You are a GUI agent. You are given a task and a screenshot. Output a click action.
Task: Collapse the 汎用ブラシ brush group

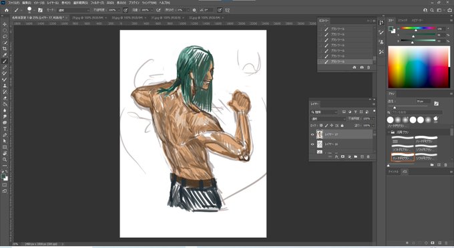coord(389,132)
